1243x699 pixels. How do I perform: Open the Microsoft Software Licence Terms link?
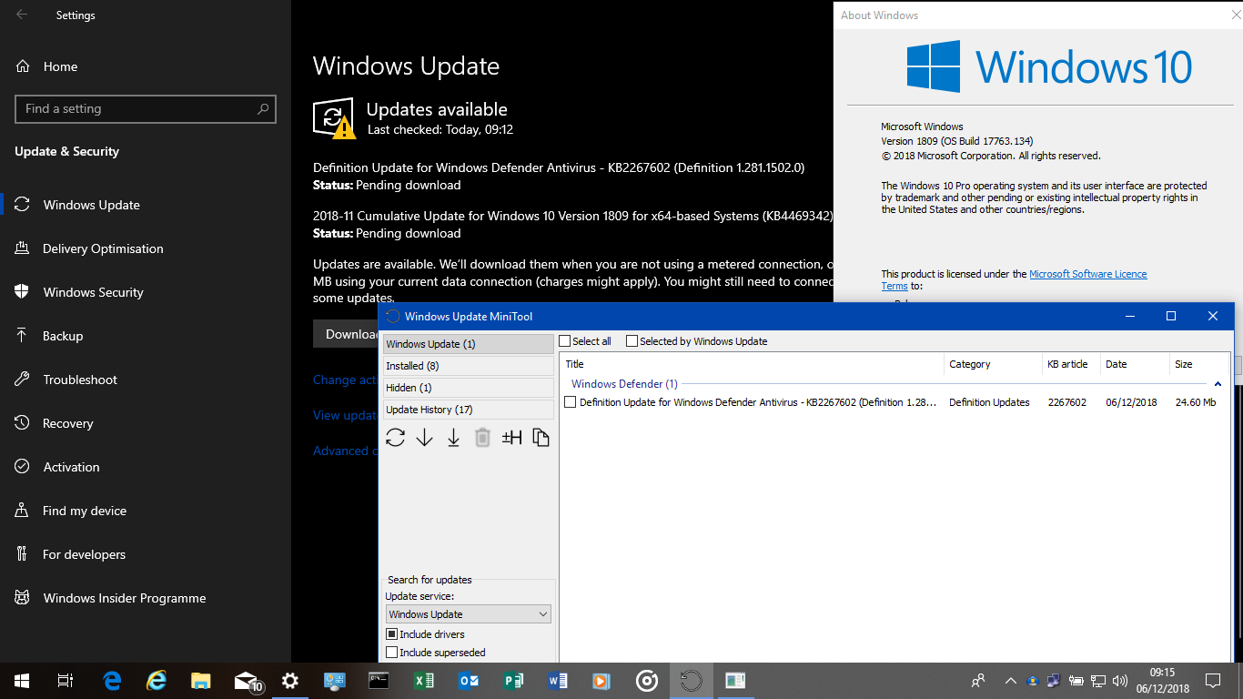(1088, 273)
